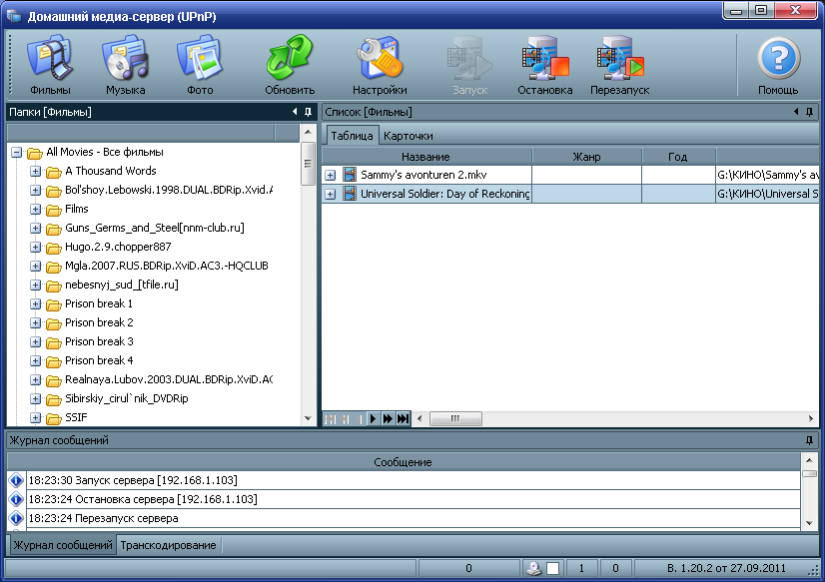Expand the Prison break 1 folder
This screenshot has width=825, height=582.
(36, 304)
